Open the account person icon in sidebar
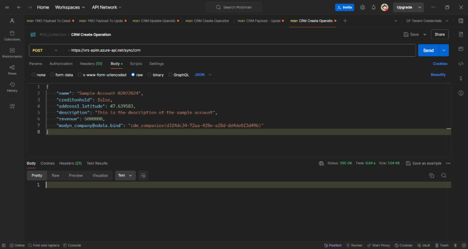 (x=12, y=21)
